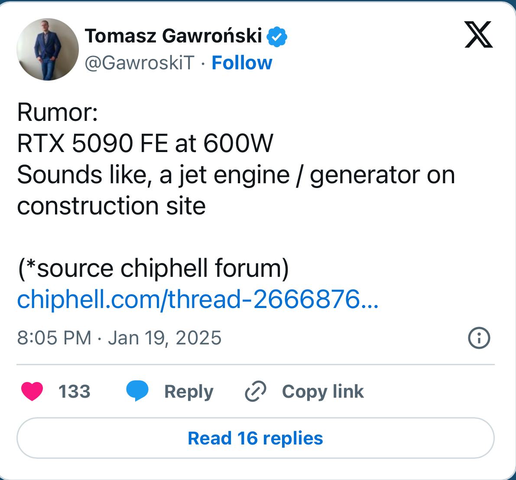Click the Reply text label
Image resolution: width=516 pixels, height=480 pixels.
coord(188,392)
